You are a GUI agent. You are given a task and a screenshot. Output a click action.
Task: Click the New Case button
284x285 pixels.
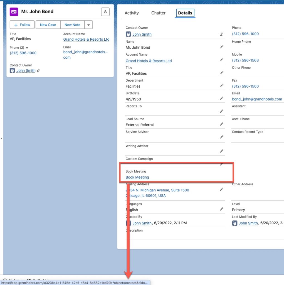(x=48, y=25)
